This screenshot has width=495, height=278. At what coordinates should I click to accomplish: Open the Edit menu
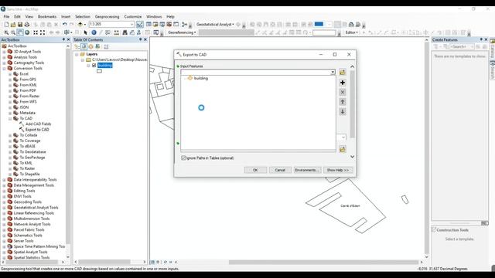tap(17, 16)
